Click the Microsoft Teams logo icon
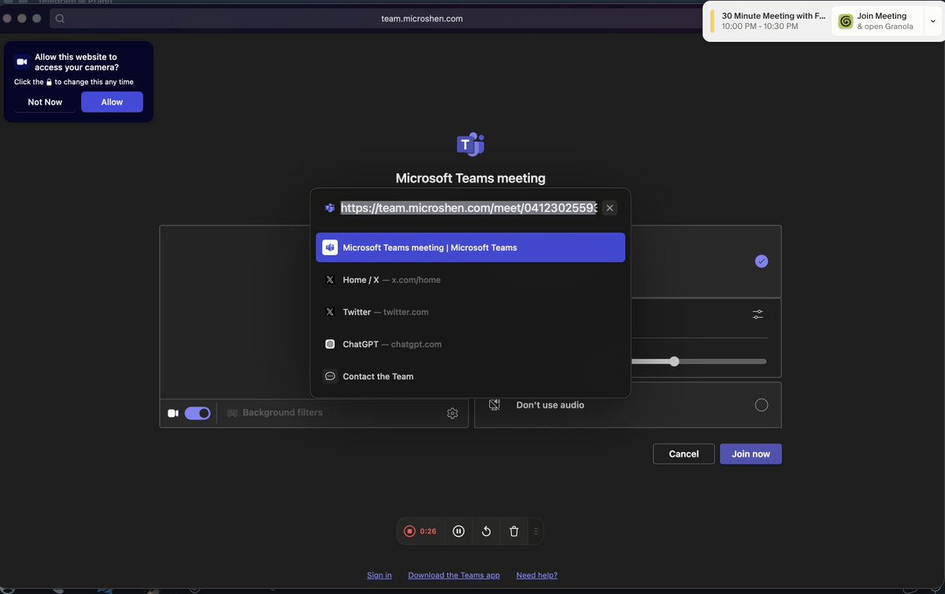Screen dimensions: 945x594 [x=470, y=145]
